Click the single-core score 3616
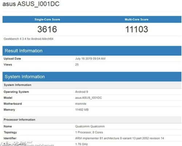The width and height of the screenshot is (182, 146). (x=47, y=29)
